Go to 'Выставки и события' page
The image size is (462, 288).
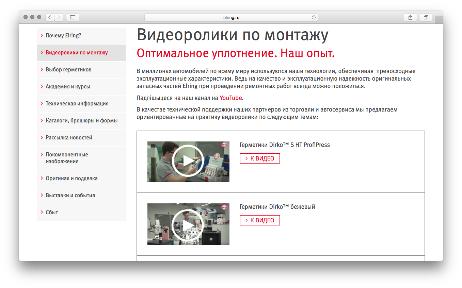(x=82, y=196)
